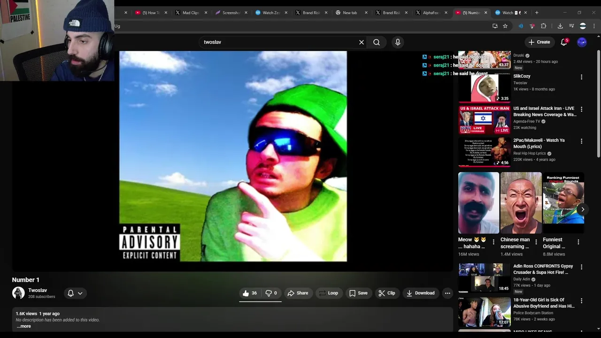Share the Number 1 video
Viewport: 601px width, 338px height.
(298, 293)
